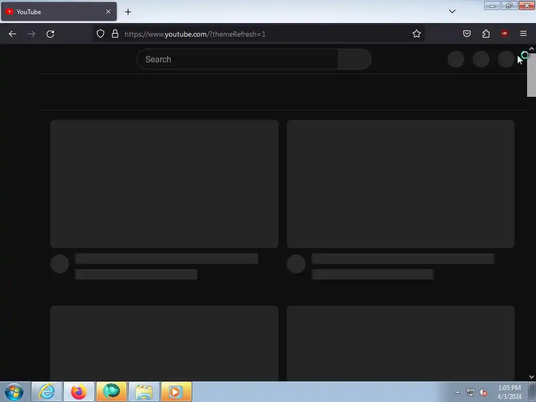This screenshot has width=536, height=402.
Task: Go back using the browser back arrow
Action: (13, 34)
